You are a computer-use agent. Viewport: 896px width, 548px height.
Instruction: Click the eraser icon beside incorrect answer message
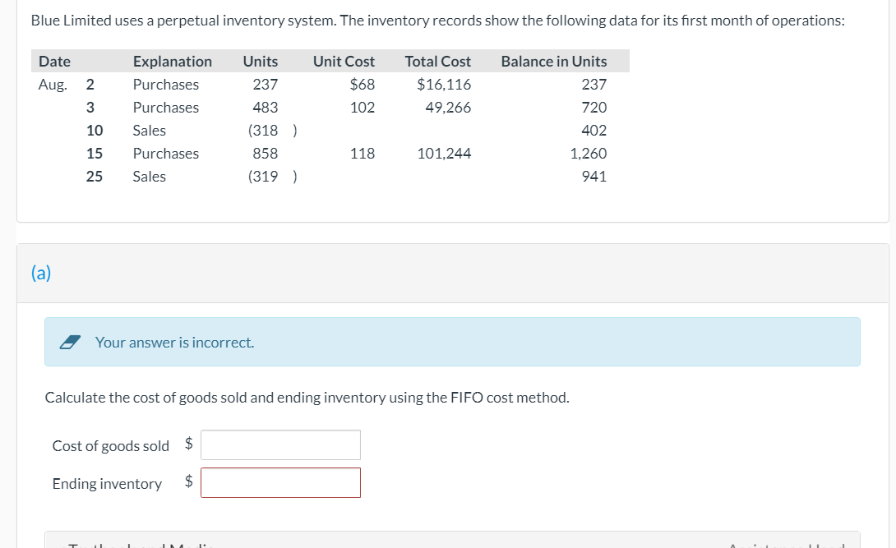(71, 343)
